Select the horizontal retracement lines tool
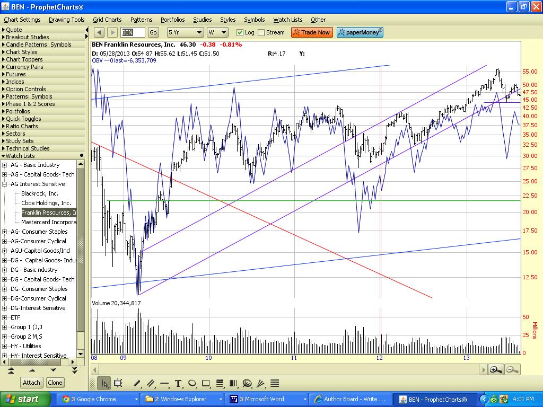The image size is (543, 407). pyautogui.click(x=220, y=383)
